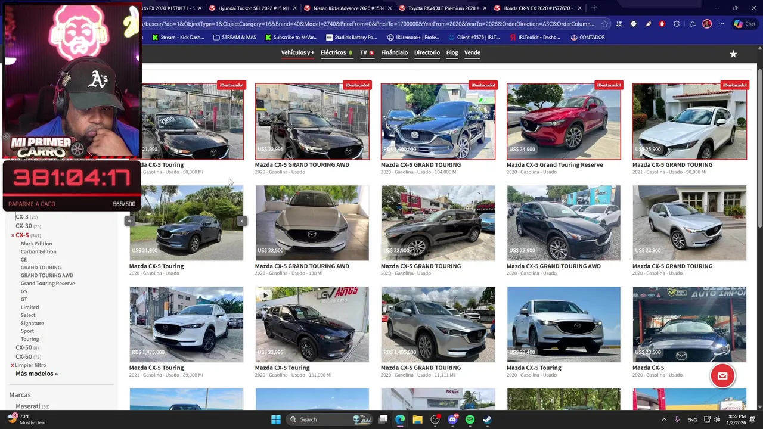The image size is (763, 429).
Task: Show the previous photo on the blue CX-5 Touring card
Action: coord(129,221)
